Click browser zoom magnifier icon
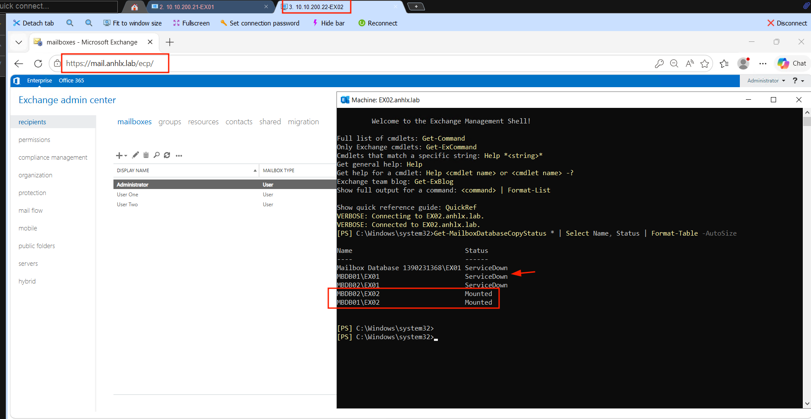Image resolution: width=811 pixels, height=419 pixels. (x=674, y=64)
